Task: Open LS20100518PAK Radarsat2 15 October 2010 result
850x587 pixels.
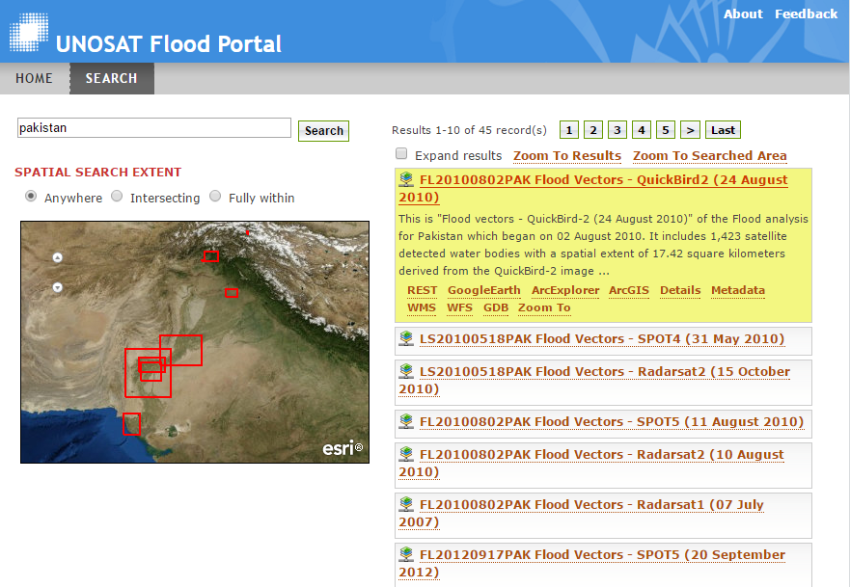Action: point(594,380)
